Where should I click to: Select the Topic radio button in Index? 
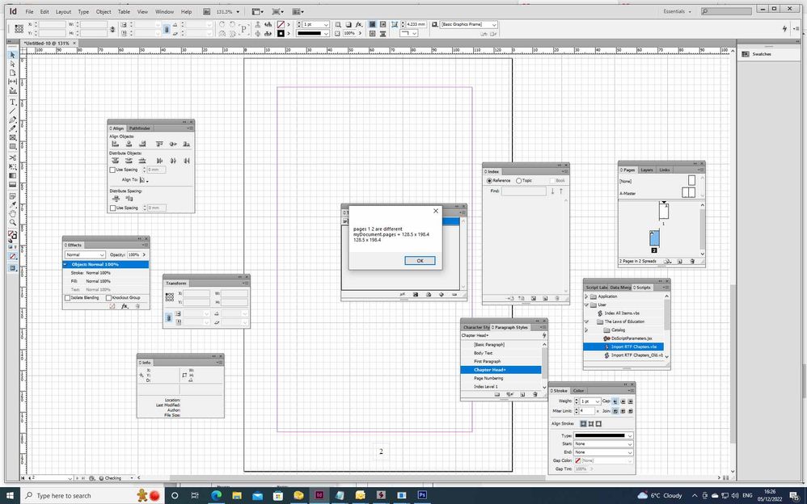(519, 181)
